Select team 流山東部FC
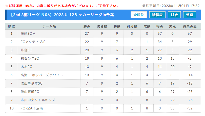Screen dimensions: 205x116 tap(30, 92)
